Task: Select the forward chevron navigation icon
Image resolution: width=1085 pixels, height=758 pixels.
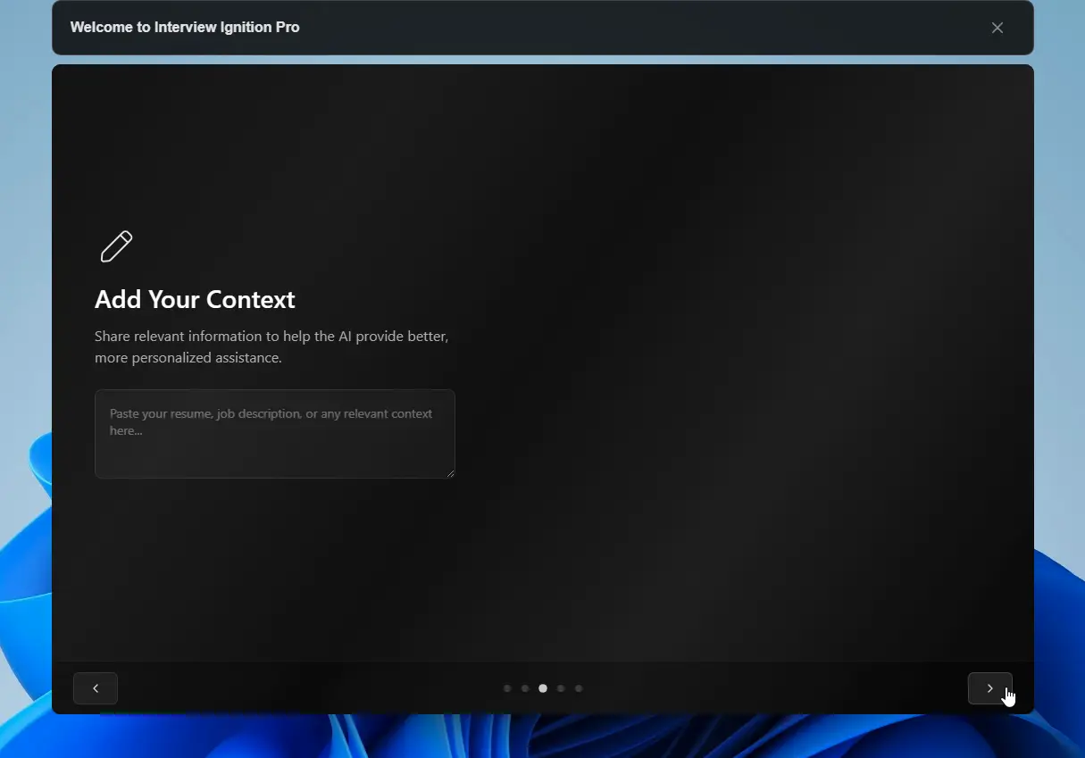Action: tap(989, 687)
